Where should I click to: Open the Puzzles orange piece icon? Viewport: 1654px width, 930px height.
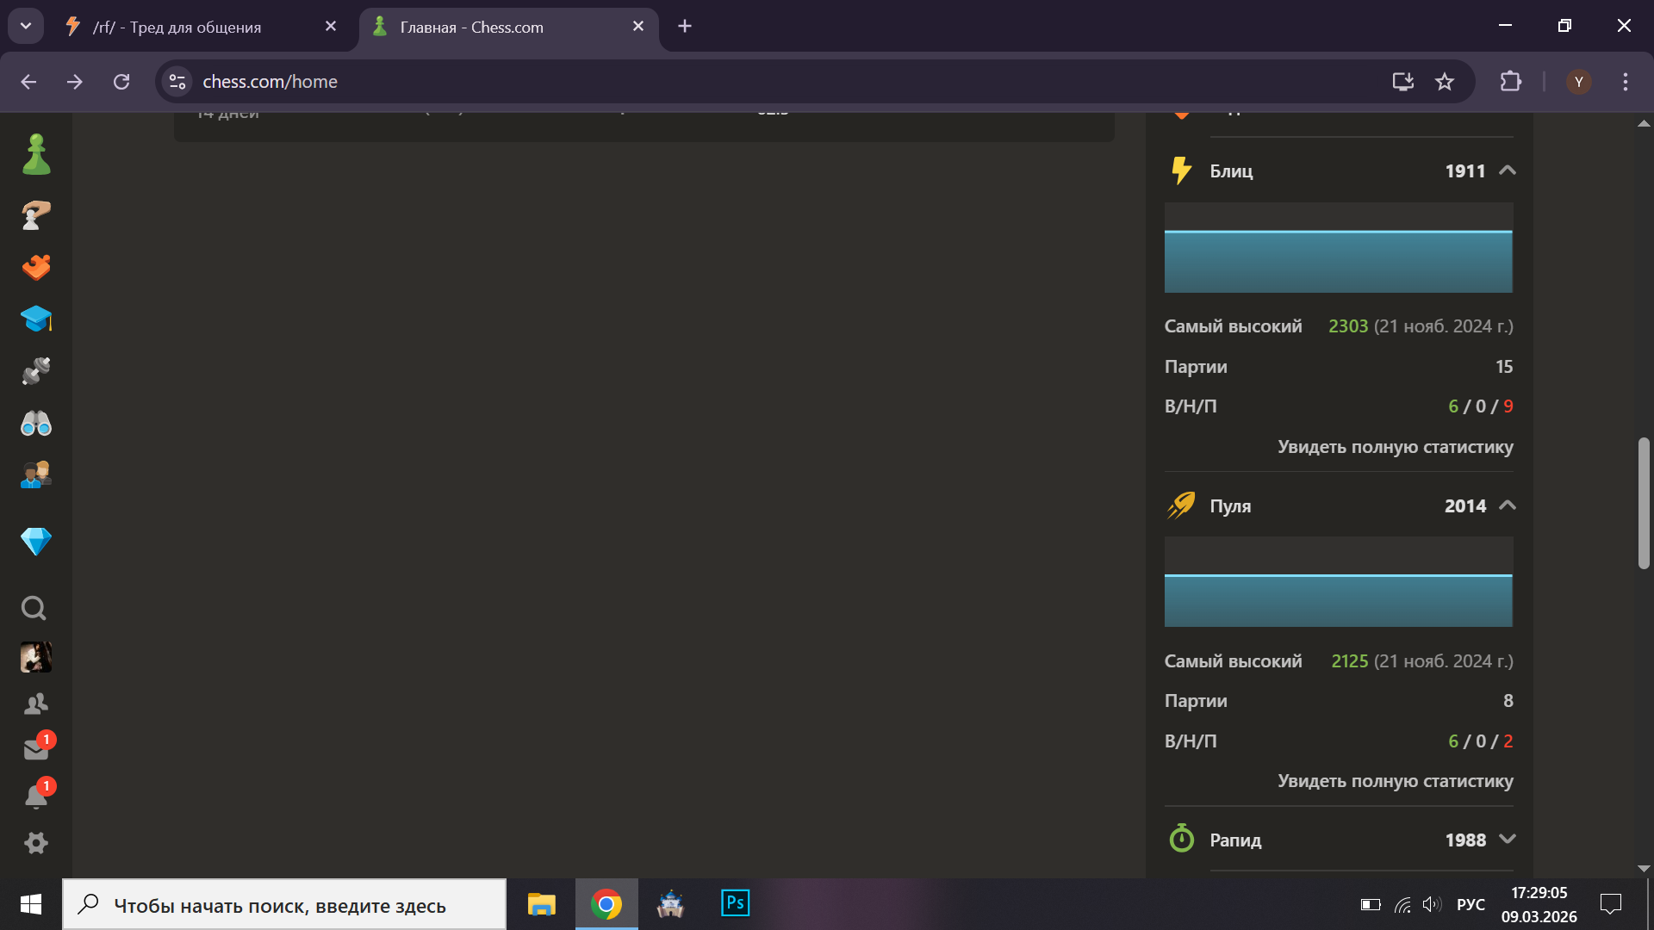pyautogui.click(x=36, y=268)
